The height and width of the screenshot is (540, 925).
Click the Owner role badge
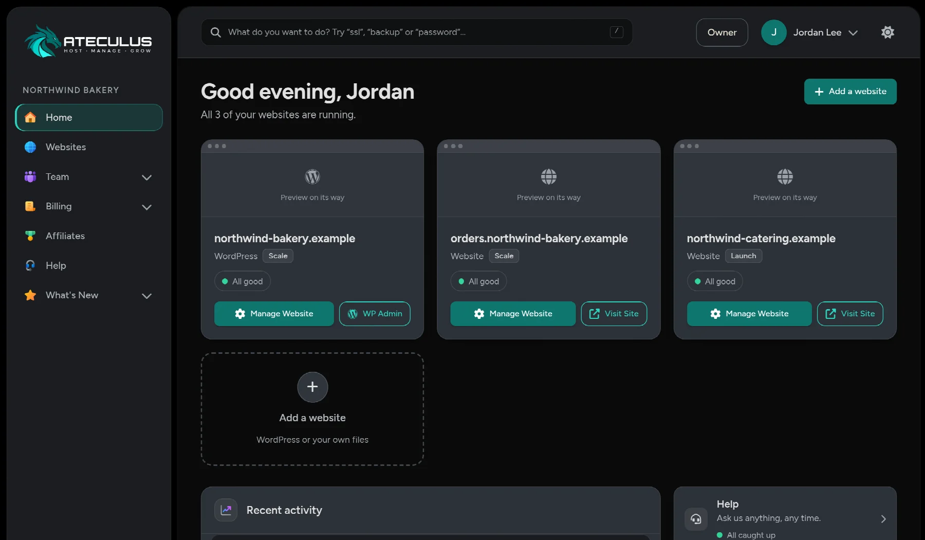[722, 32]
